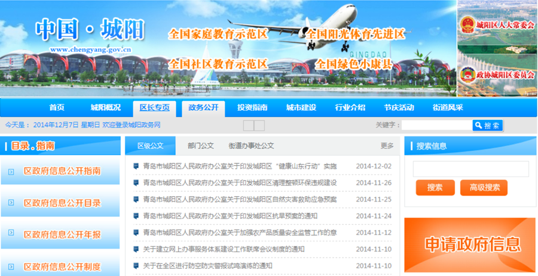
Task: Click the 政协城阳区委员会 emblem banner
Action: tap(497, 74)
